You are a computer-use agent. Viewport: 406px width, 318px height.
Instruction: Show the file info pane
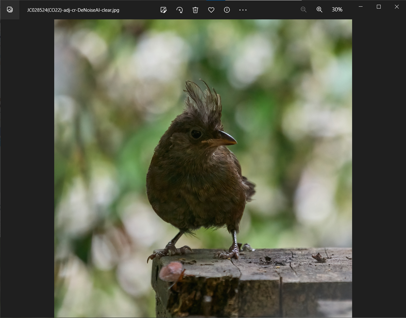coord(227,10)
